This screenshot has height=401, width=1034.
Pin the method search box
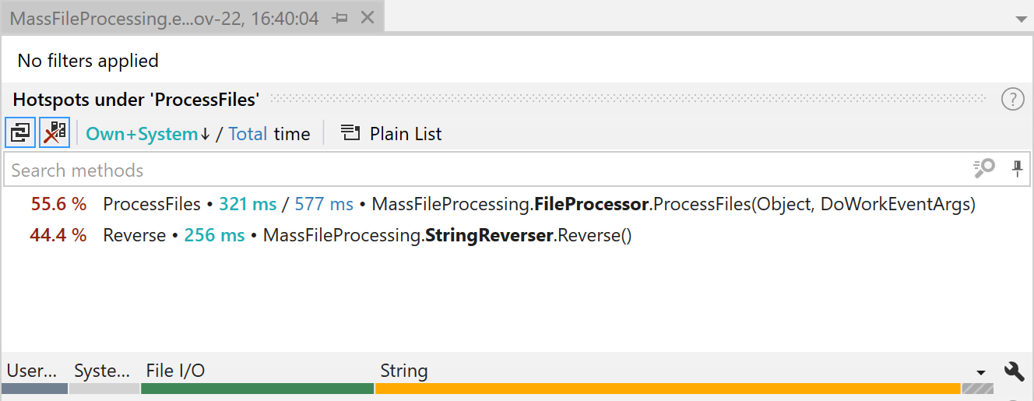1017,168
